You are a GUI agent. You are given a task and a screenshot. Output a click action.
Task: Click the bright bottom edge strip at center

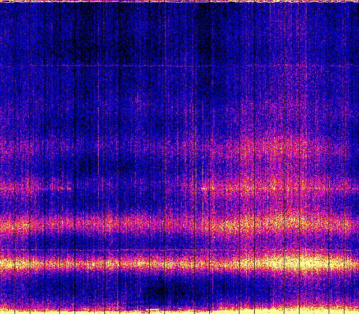179,311
